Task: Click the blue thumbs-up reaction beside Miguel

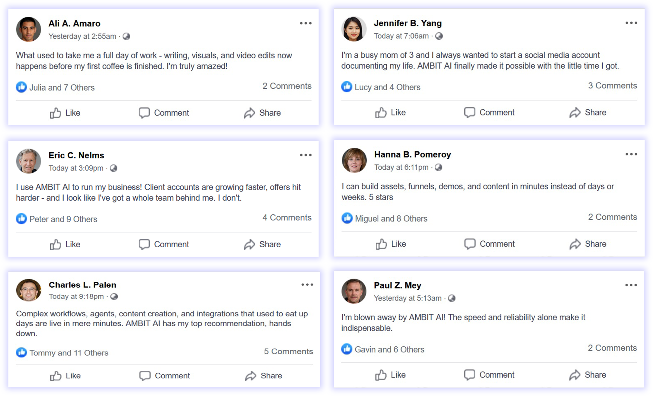Action: (x=347, y=218)
